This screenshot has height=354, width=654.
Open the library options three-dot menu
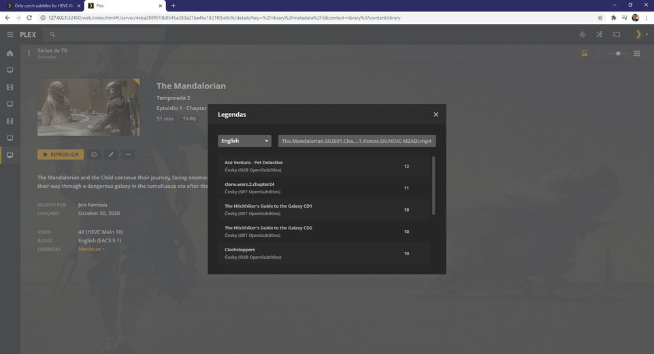[x=29, y=53]
